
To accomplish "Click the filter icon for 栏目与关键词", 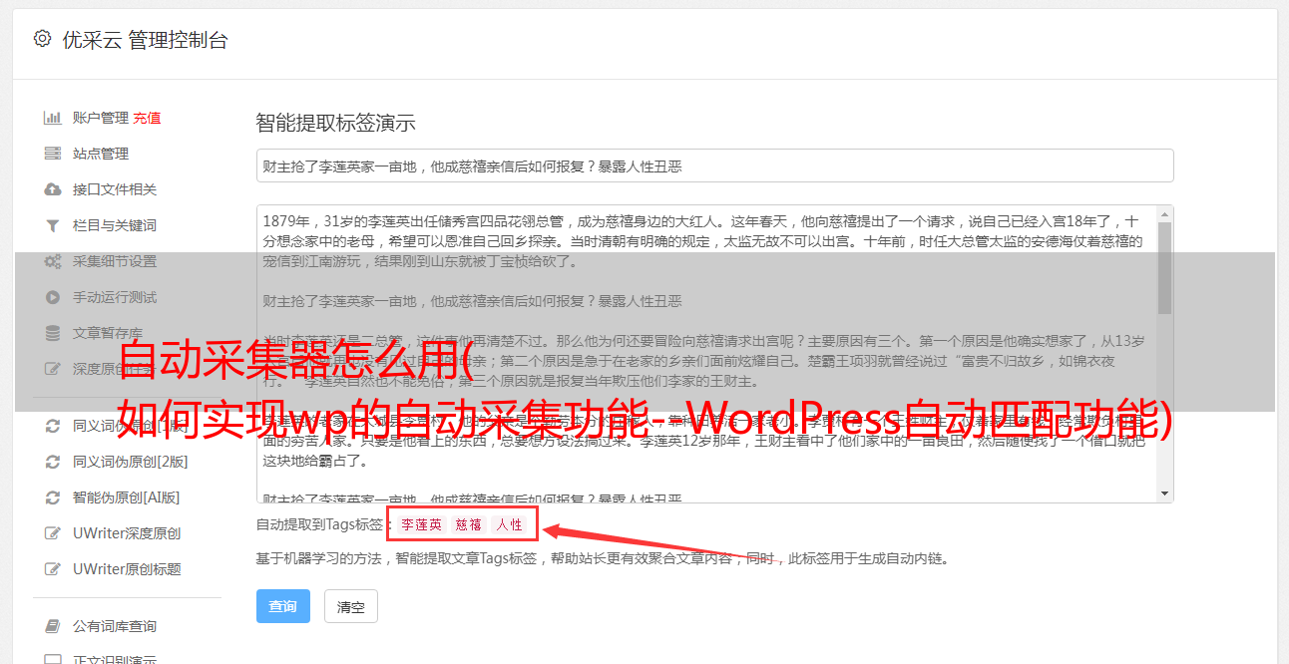I will (x=53, y=225).
